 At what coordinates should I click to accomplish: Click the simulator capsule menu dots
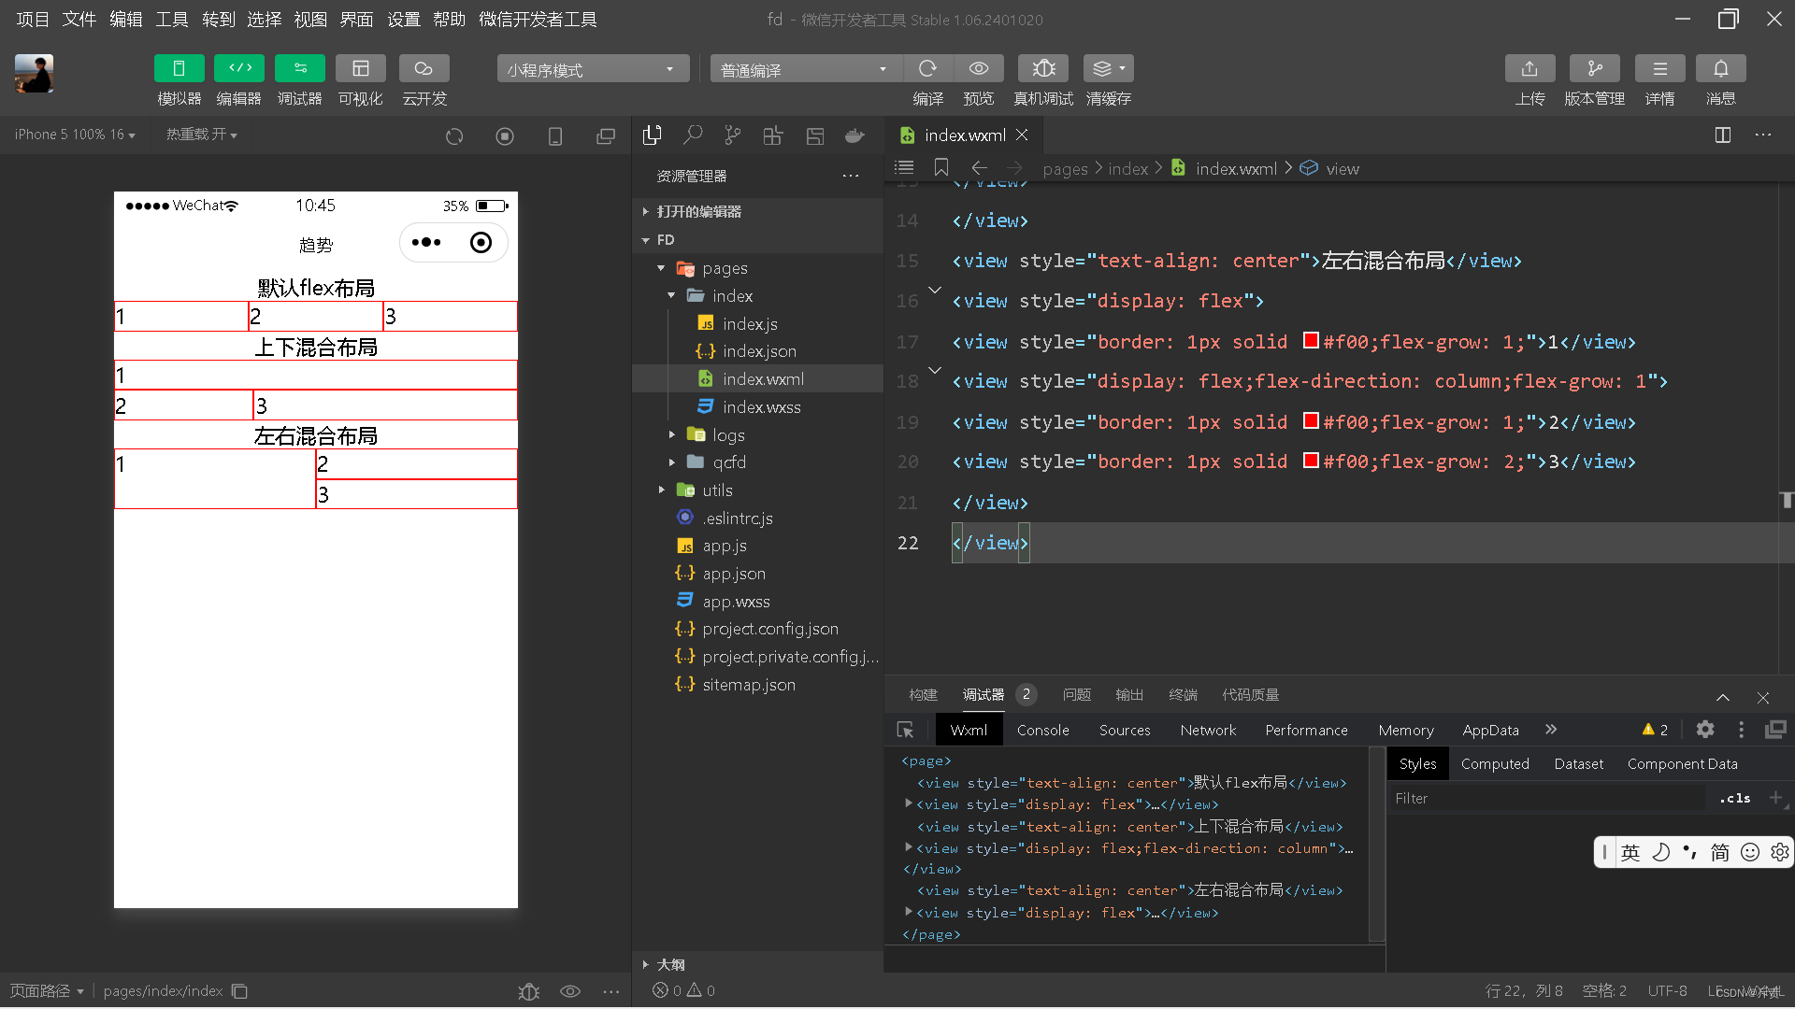426,243
